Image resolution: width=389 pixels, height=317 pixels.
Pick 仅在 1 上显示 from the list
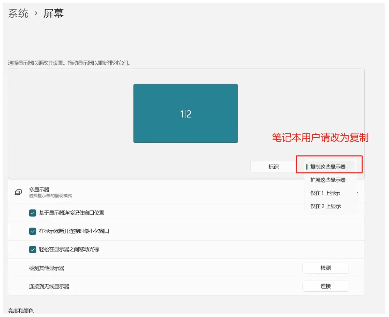(x=325, y=193)
